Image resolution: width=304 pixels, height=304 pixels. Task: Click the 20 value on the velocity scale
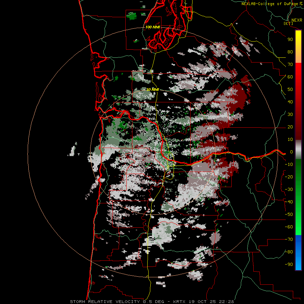pyautogui.click(x=290, y=127)
